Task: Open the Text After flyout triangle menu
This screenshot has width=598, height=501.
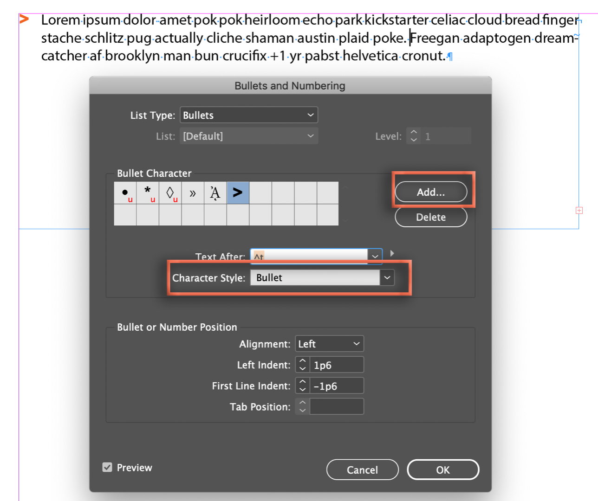Action: pos(392,254)
